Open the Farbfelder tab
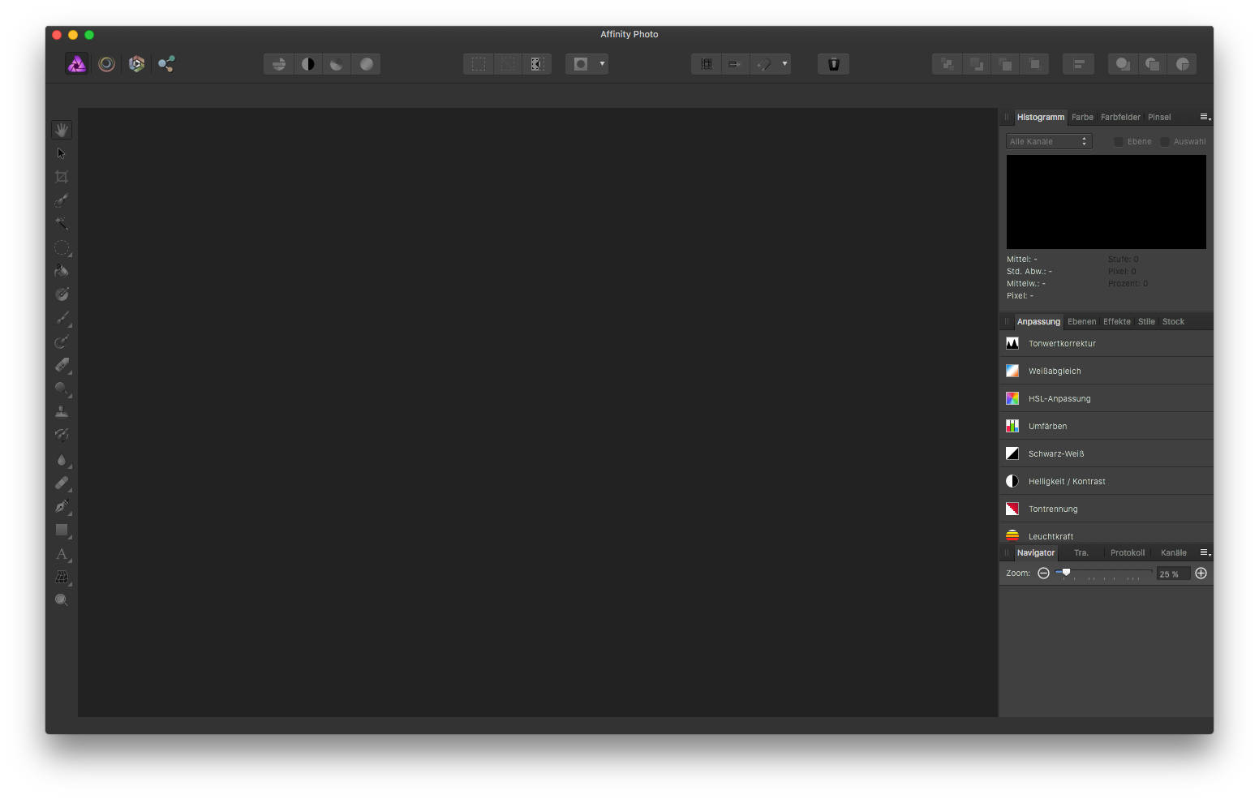The width and height of the screenshot is (1259, 799). click(1120, 118)
